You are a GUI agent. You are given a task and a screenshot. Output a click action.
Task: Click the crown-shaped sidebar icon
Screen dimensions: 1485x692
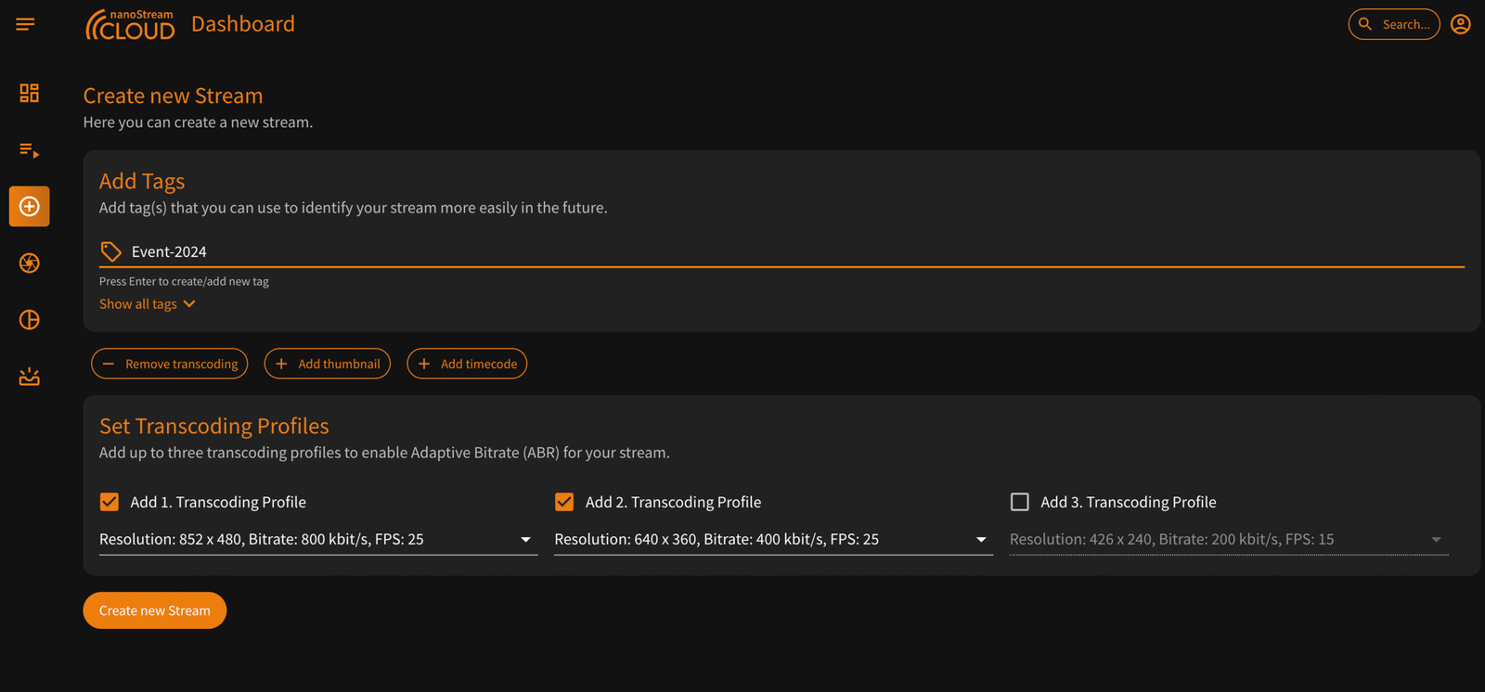pos(29,377)
